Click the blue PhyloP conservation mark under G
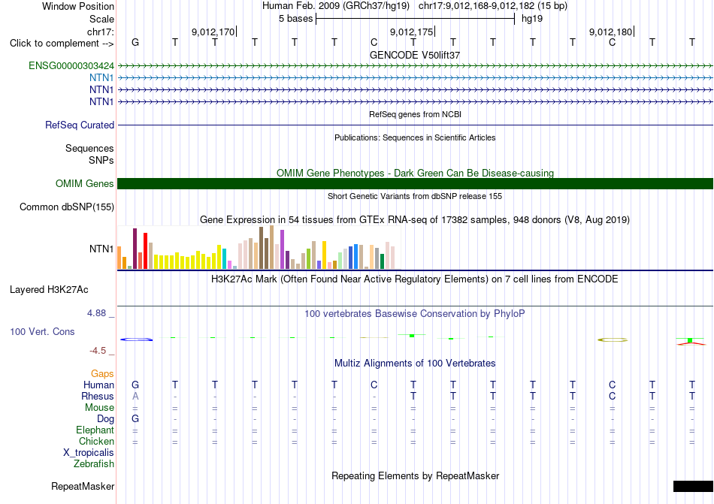The image size is (714, 504). point(137,340)
